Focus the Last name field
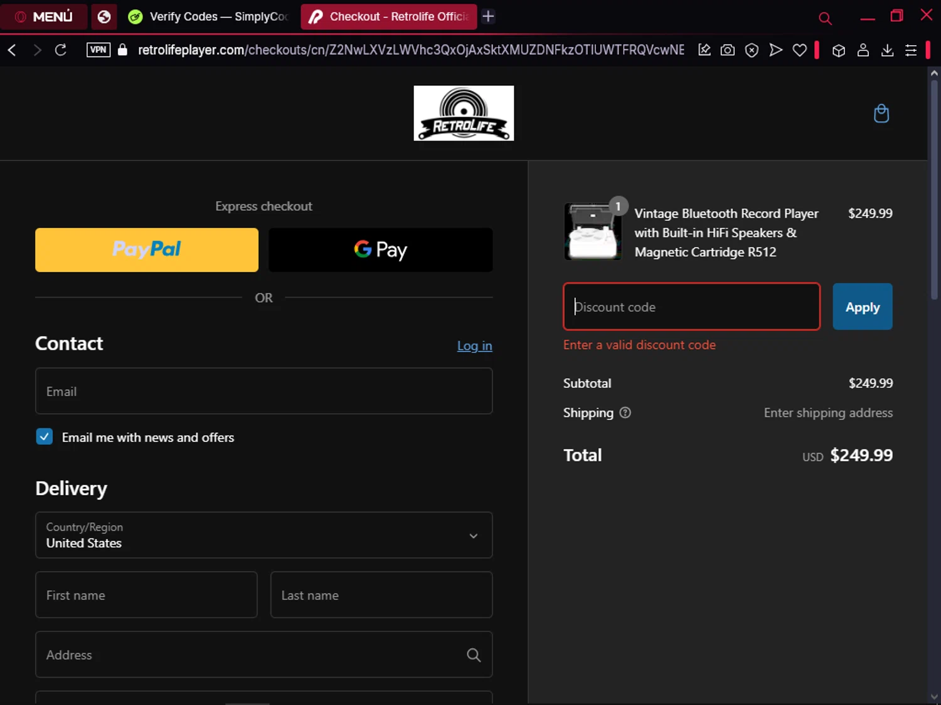Screen dimensions: 941x705 point(381,595)
